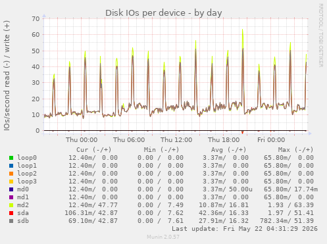Click the y-axis value 20

pyautogui.click(x=36, y=99)
